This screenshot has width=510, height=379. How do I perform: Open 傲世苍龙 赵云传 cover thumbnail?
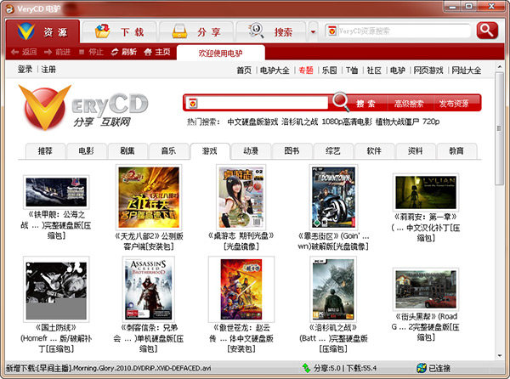(x=241, y=289)
